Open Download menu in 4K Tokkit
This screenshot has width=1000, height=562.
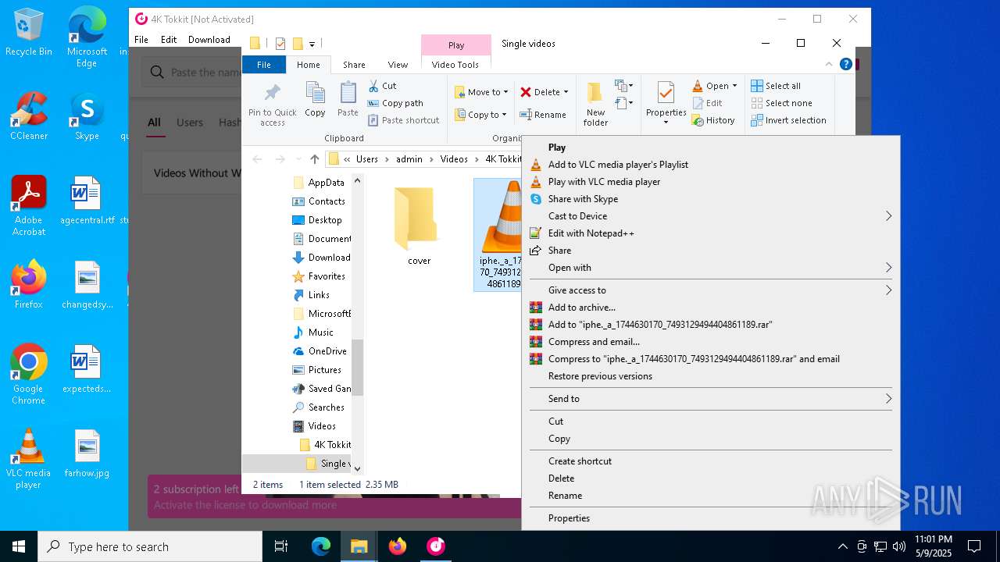(x=209, y=40)
